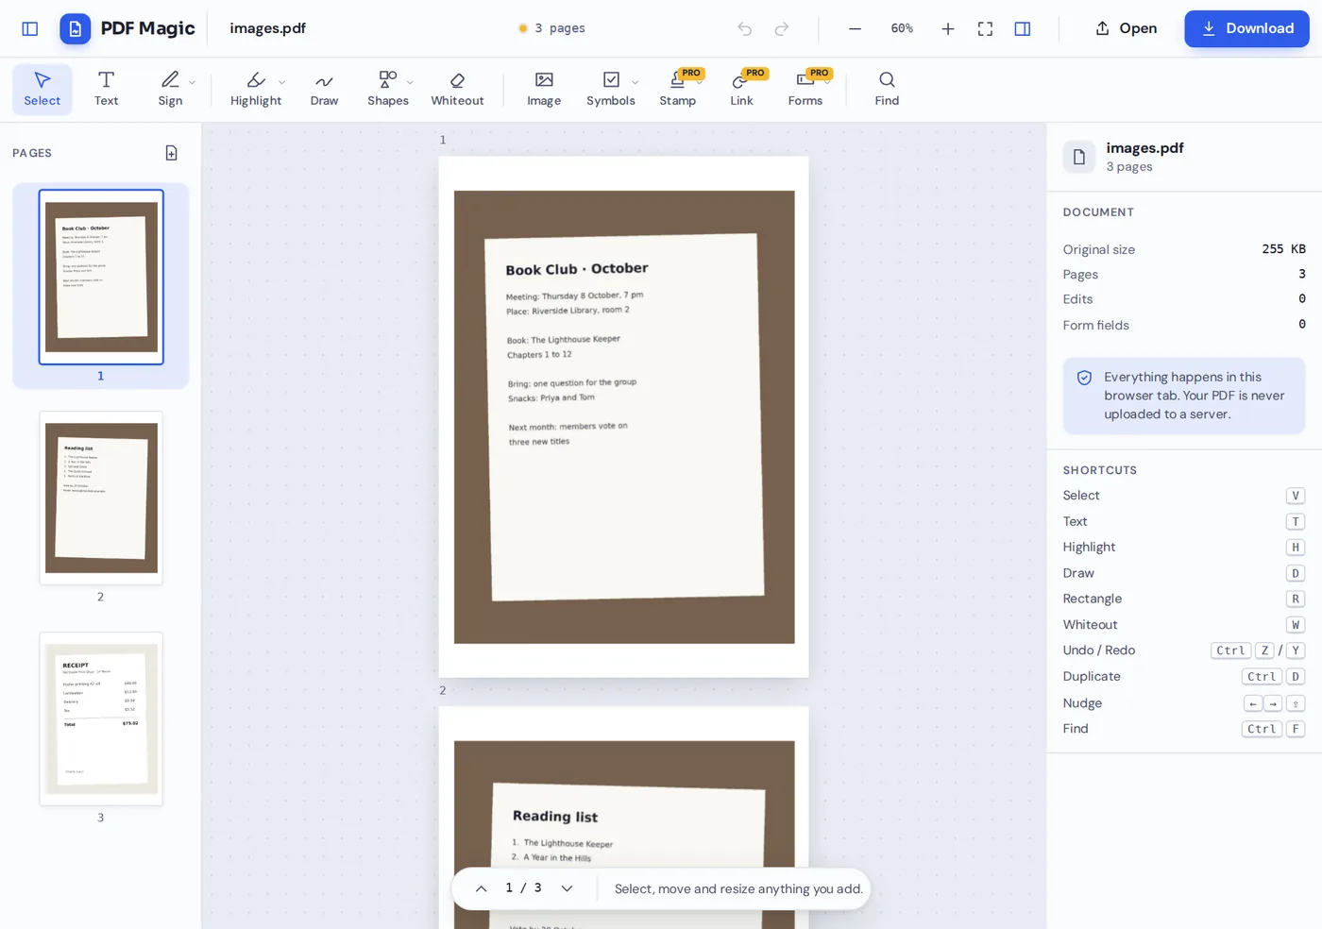Open the Forms tool
The image size is (1322, 929).
coord(805,89)
